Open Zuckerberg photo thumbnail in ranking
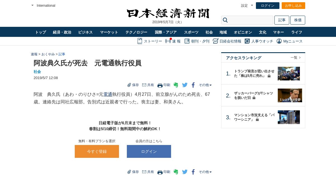This screenshot has width=336, height=176. coord(290,95)
